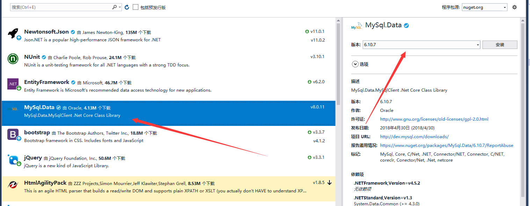Click the MySql.Data.MySqlClient description text in detail pane
530x206 pixels.
[x=399, y=90]
